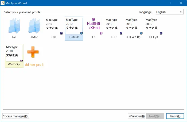The width and height of the screenshot is (187, 122).
Task: Click the monitor badge on LCD.W7 profile
Action: point(141,33)
